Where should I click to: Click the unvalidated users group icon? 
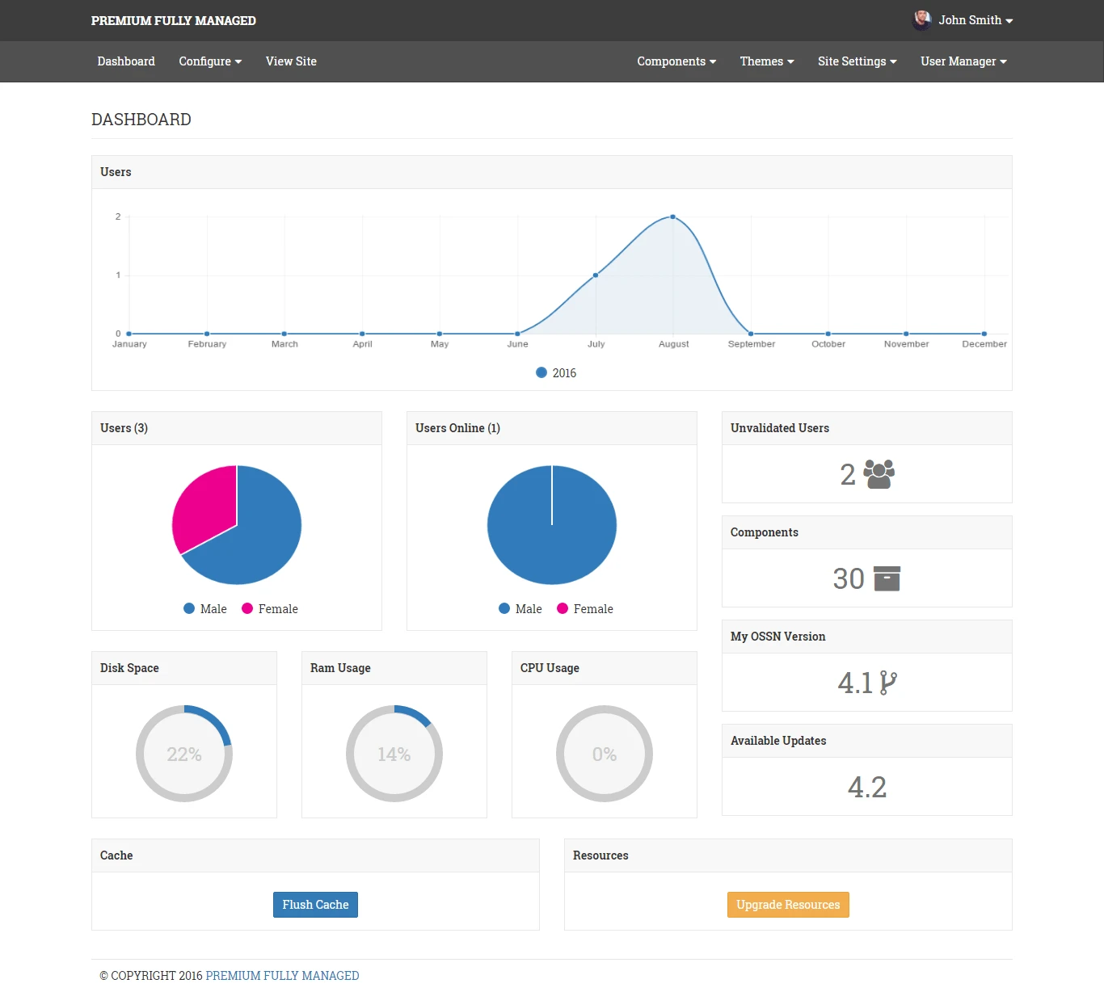879,474
